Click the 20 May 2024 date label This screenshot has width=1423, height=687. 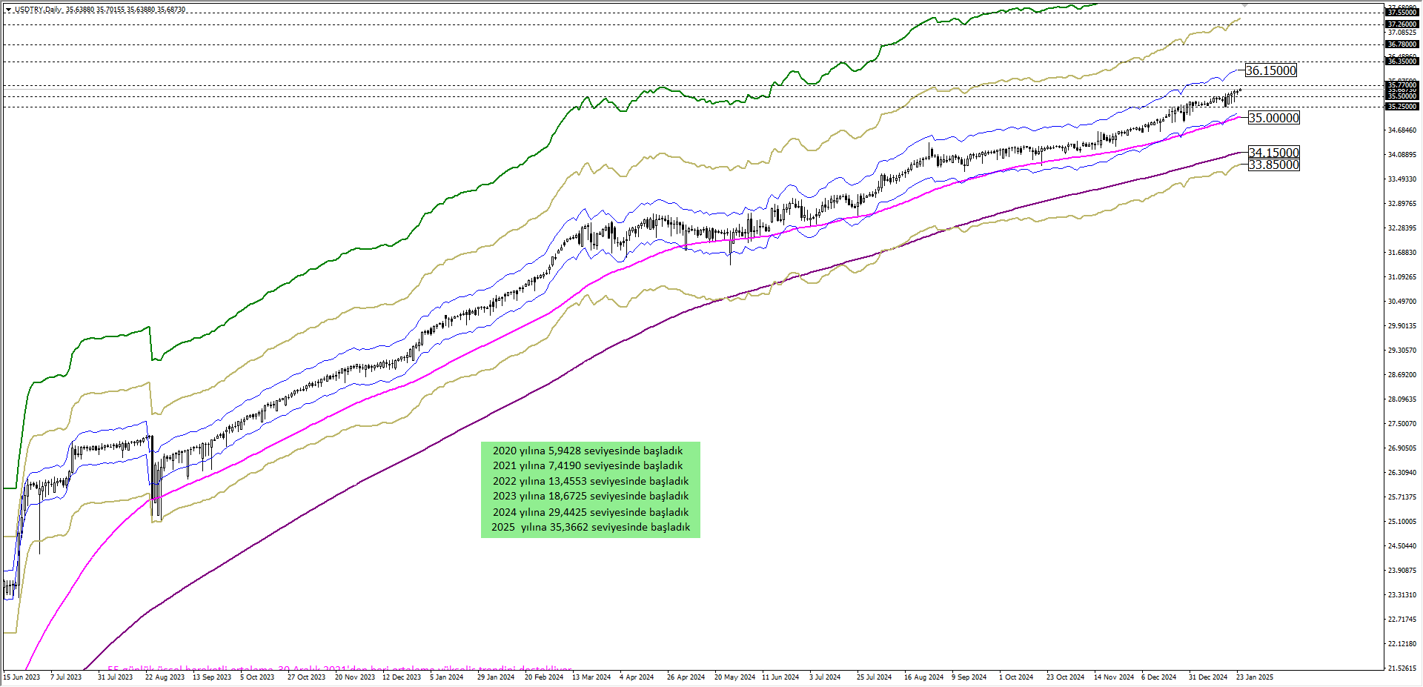[x=734, y=677]
